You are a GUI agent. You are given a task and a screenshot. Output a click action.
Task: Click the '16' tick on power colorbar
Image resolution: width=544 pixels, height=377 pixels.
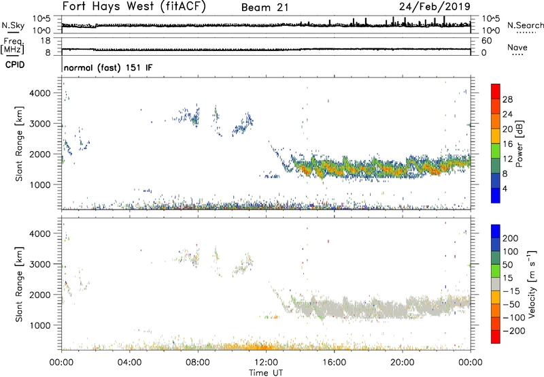coord(507,144)
